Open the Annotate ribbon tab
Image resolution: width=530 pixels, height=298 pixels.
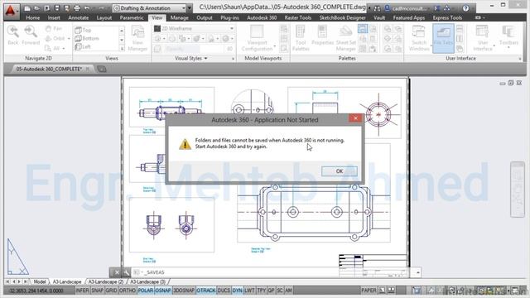tap(79, 17)
